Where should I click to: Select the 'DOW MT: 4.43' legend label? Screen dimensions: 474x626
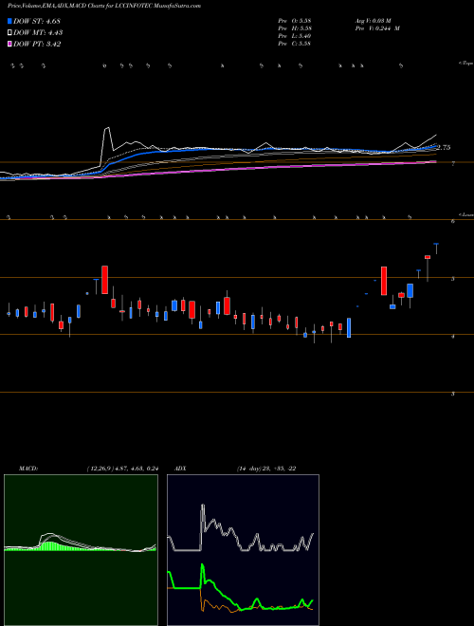38,33
